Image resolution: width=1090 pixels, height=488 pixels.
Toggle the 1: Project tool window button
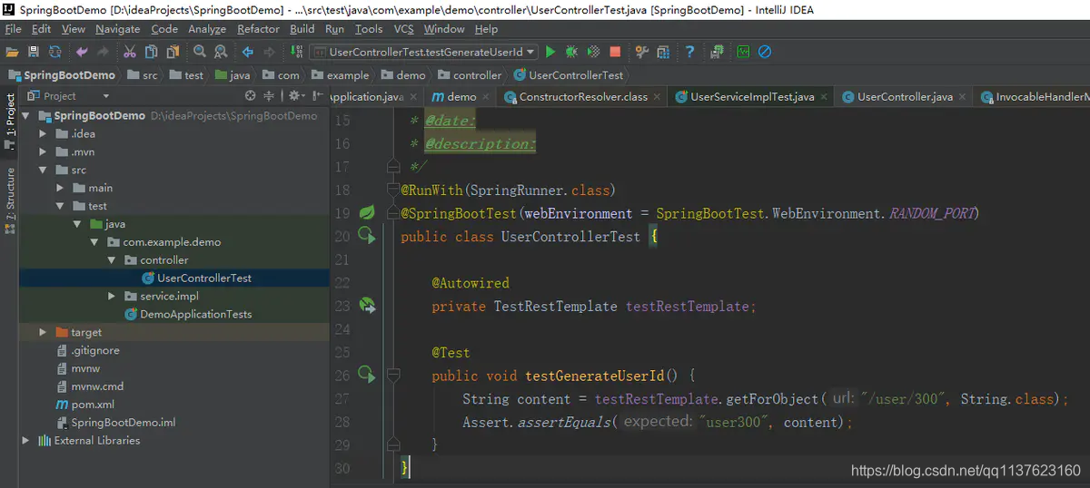coord(10,122)
